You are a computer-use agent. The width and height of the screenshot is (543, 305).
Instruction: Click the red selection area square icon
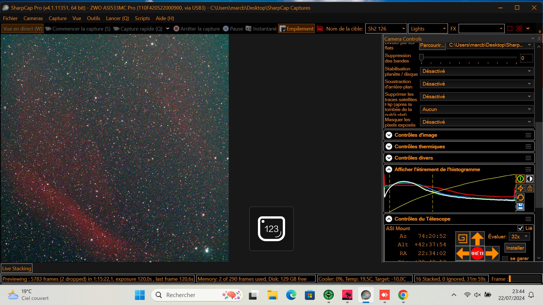(x=510, y=29)
